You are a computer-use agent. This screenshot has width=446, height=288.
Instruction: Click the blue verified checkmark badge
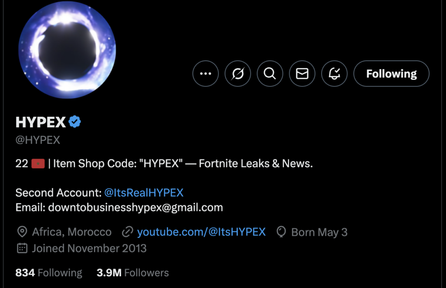[75, 122]
